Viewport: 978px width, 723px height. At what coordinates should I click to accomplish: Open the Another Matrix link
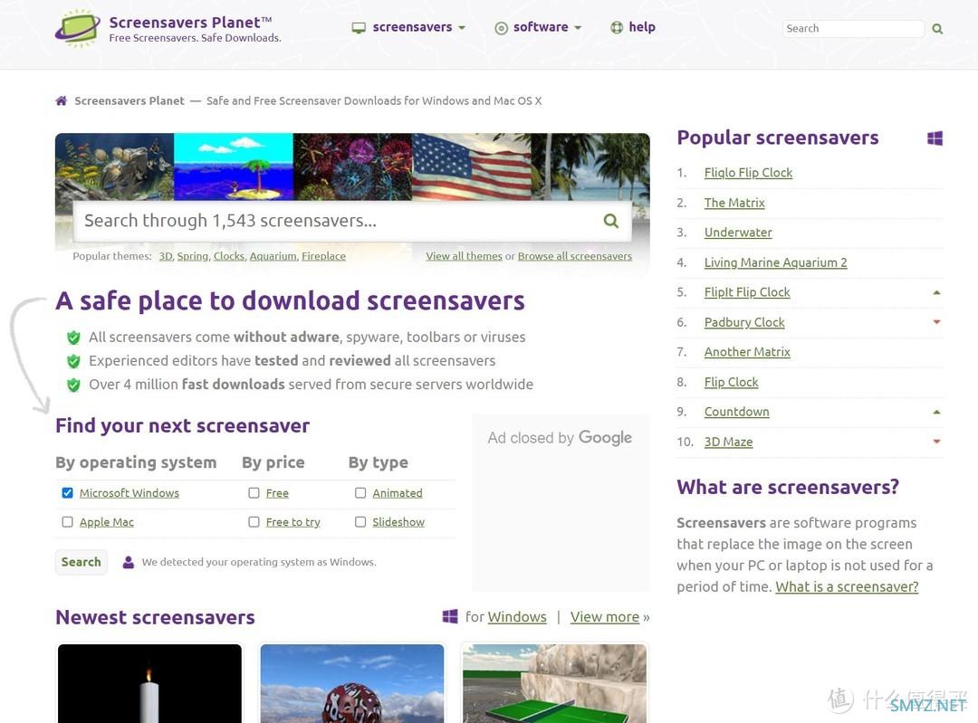(746, 352)
